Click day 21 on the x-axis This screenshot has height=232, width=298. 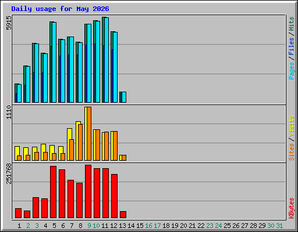click(192, 226)
